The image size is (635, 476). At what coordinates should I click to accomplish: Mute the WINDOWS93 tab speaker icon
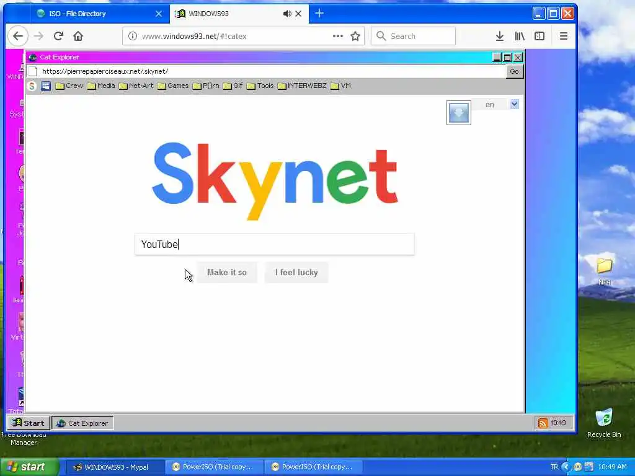287,14
